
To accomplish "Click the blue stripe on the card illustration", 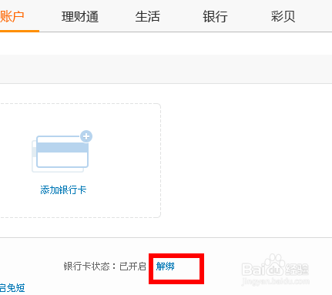I will click(x=62, y=148).
